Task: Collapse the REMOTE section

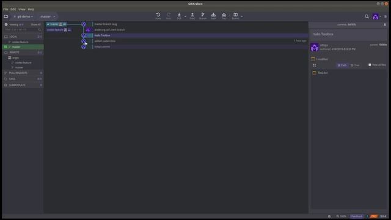Action: (x=23, y=53)
